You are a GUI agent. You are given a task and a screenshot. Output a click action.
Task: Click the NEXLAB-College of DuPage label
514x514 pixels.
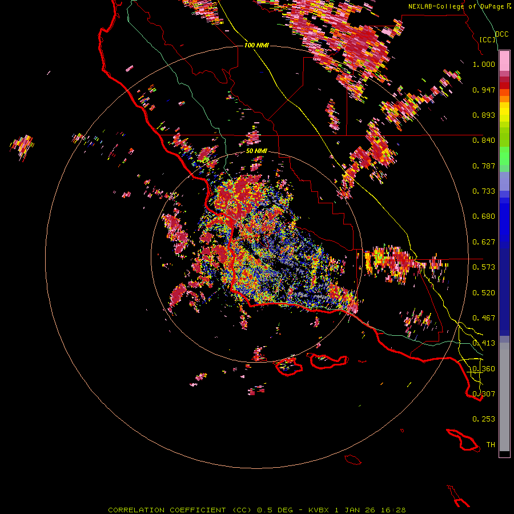pos(456,6)
